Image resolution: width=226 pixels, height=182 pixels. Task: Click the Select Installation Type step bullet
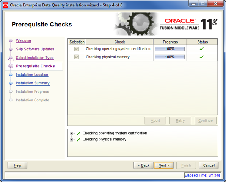coord(11,58)
